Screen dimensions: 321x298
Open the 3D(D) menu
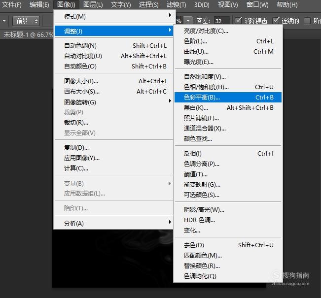pos(202,4)
